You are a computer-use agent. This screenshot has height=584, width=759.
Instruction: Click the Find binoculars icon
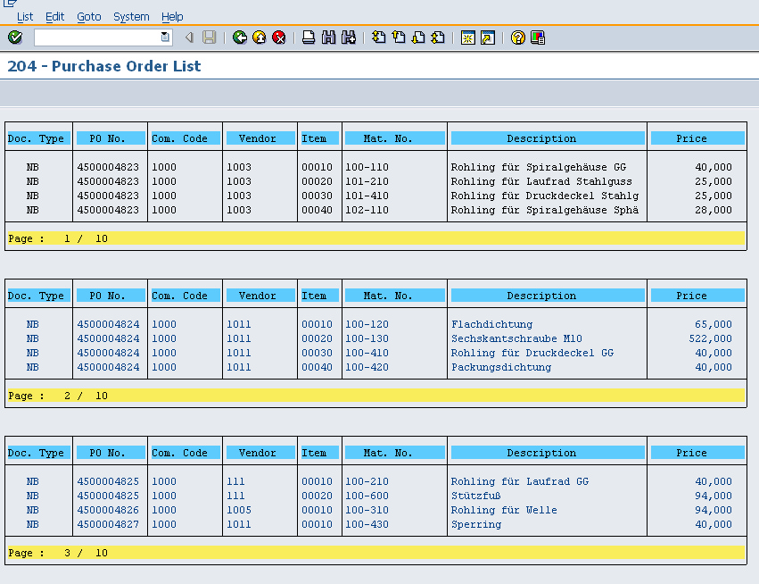328,38
